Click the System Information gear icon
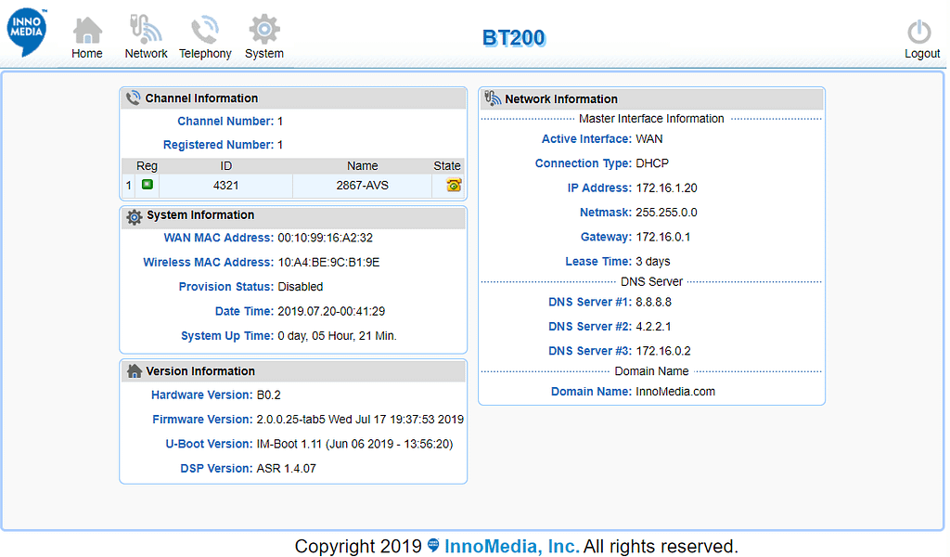This screenshot has height=557, width=950. tap(134, 216)
